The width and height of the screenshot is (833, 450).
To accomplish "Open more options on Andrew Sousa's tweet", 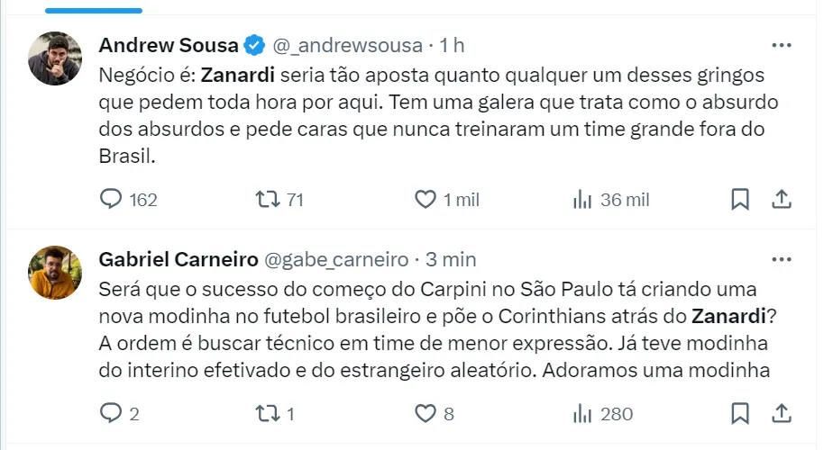I will (x=782, y=44).
